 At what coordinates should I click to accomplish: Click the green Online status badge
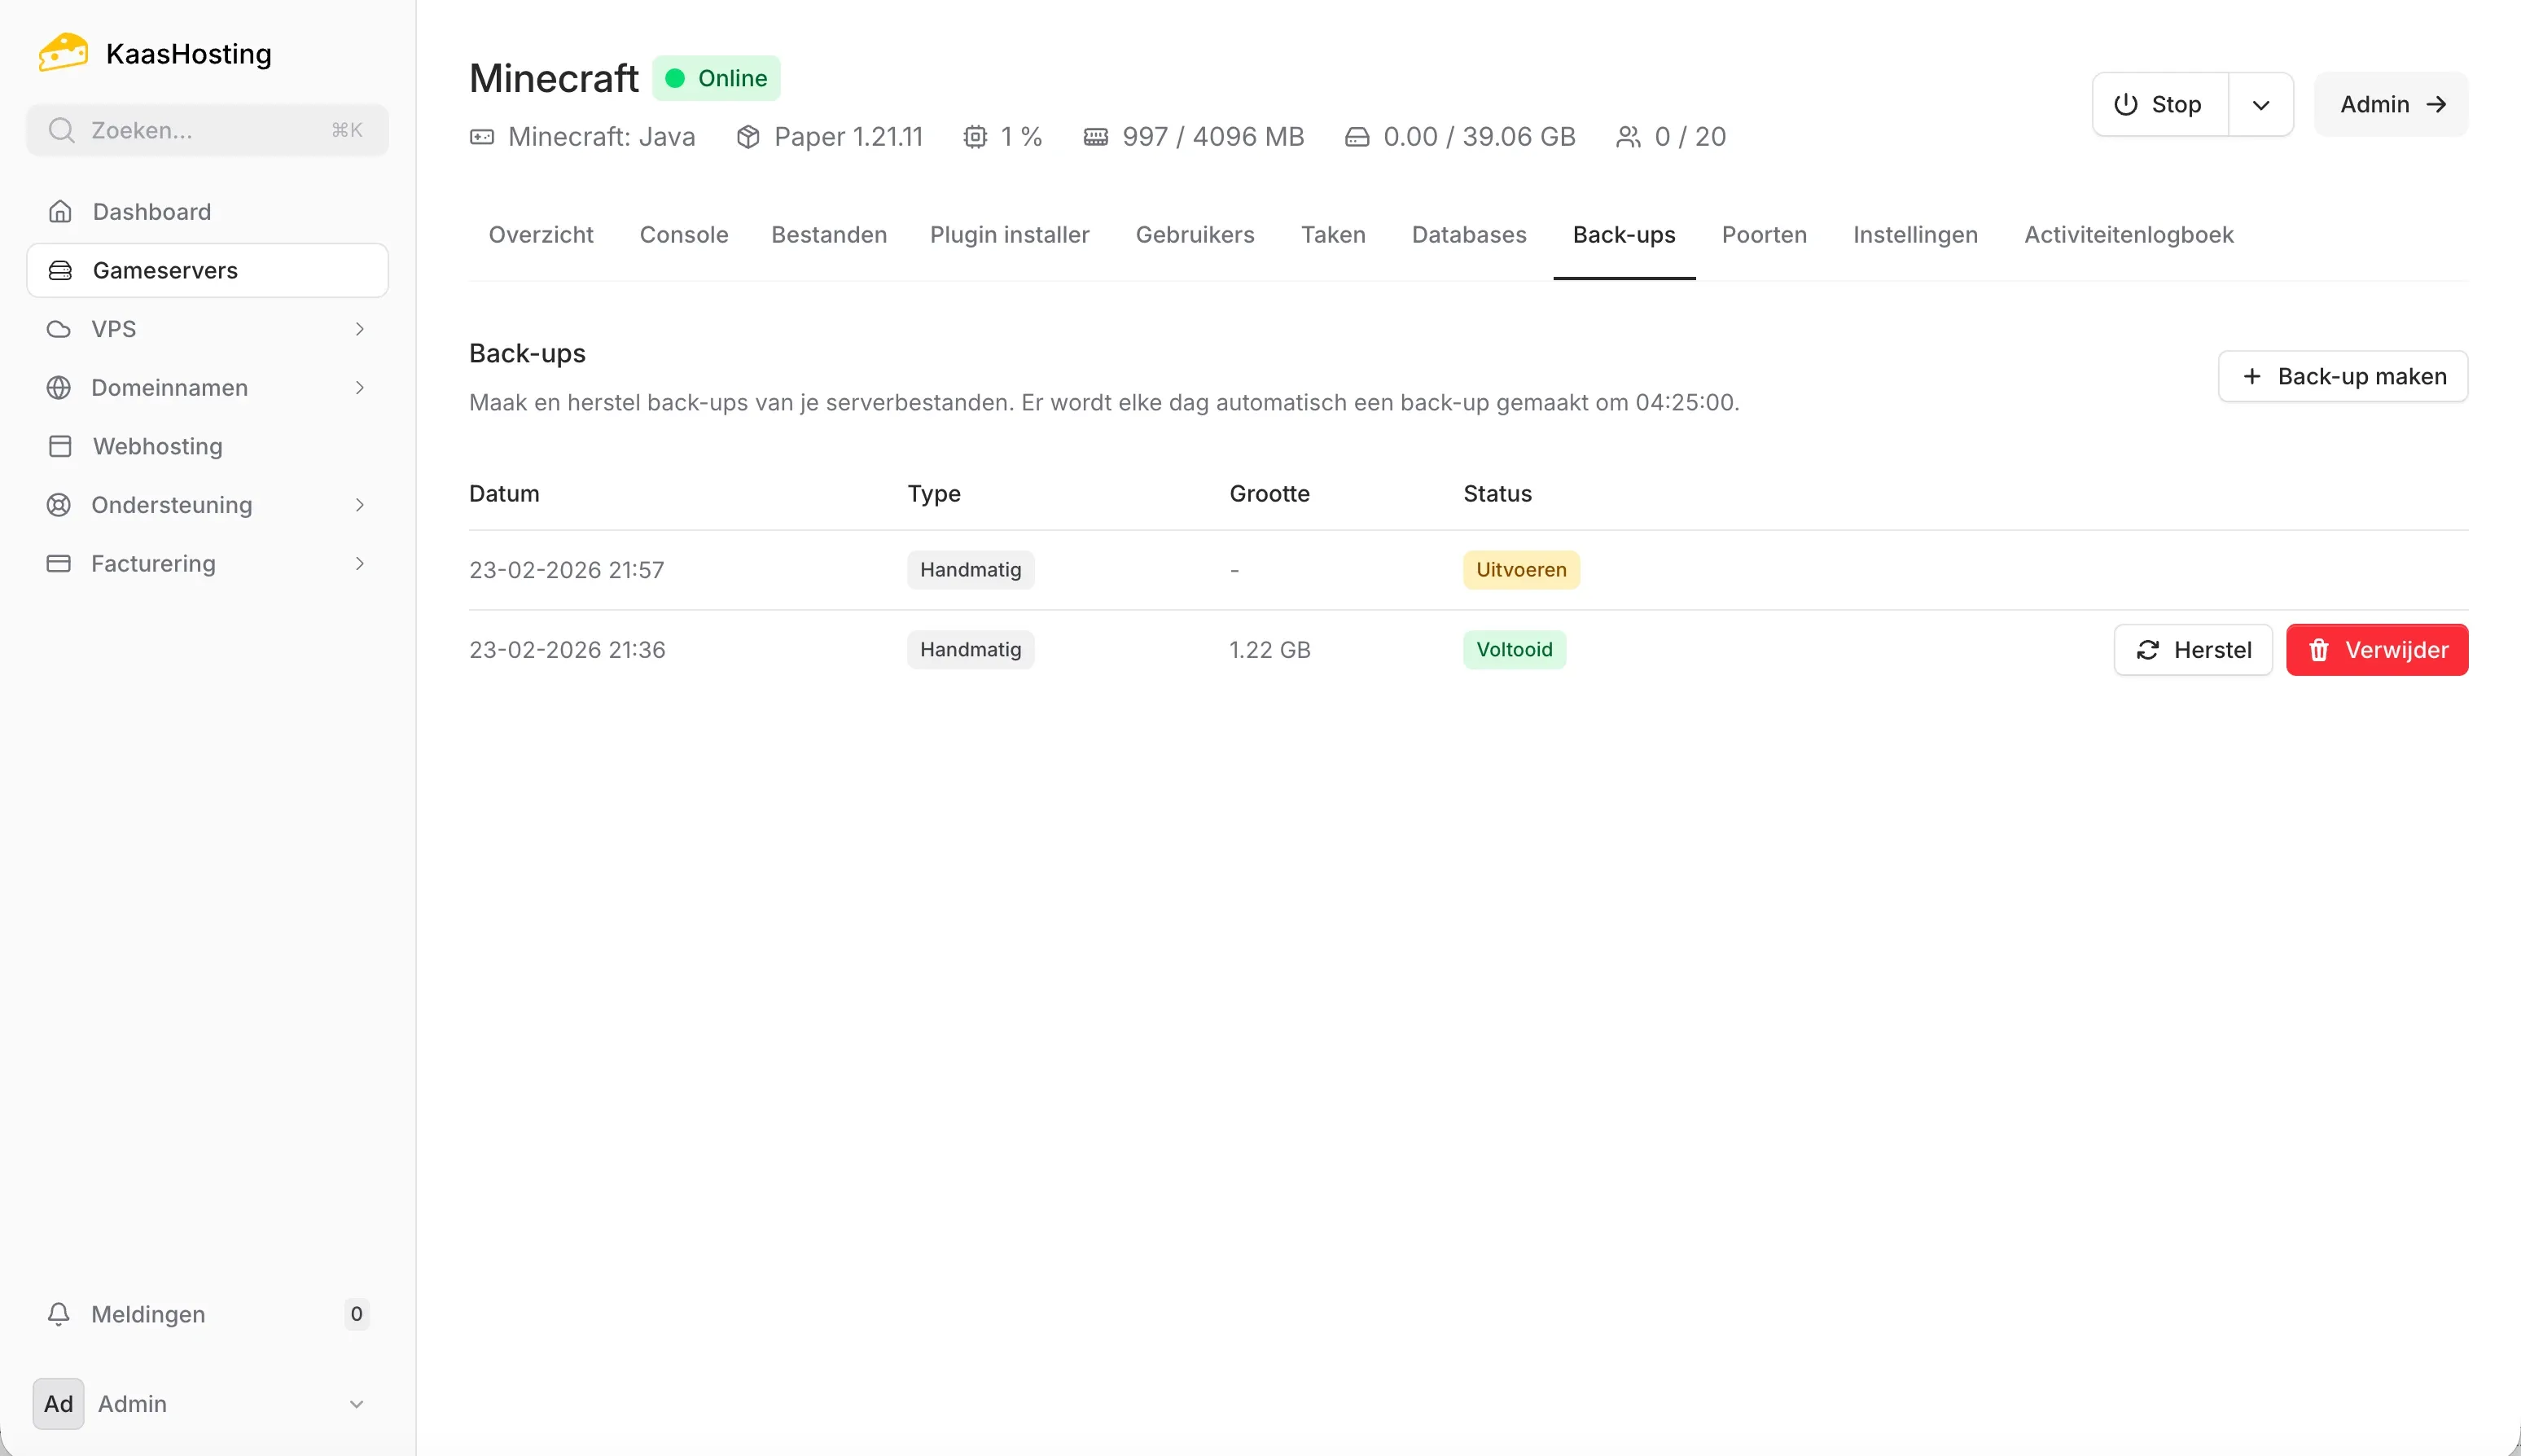(716, 77)
